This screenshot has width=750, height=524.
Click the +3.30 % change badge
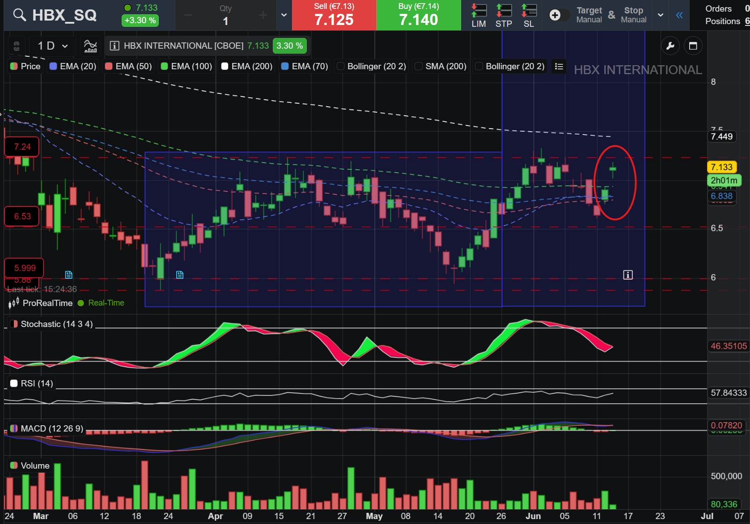[x=140, y=21]
